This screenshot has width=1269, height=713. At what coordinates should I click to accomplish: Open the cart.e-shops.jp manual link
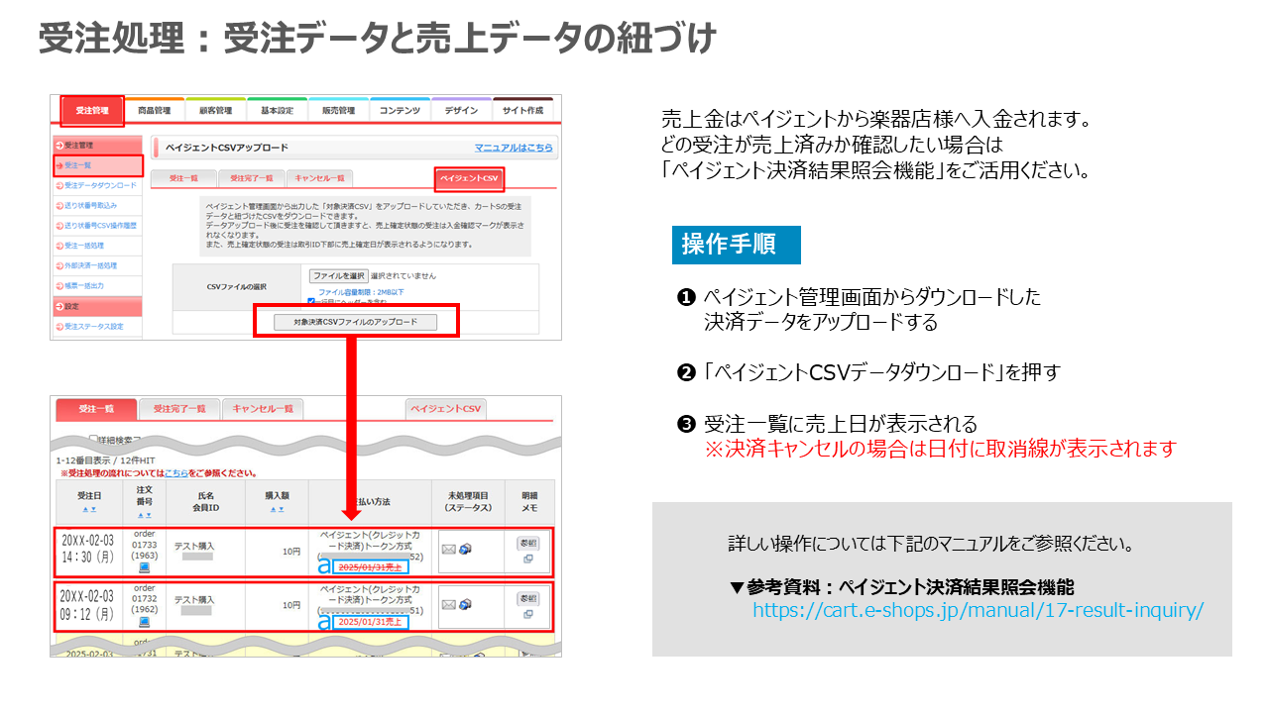click(978, 610)
